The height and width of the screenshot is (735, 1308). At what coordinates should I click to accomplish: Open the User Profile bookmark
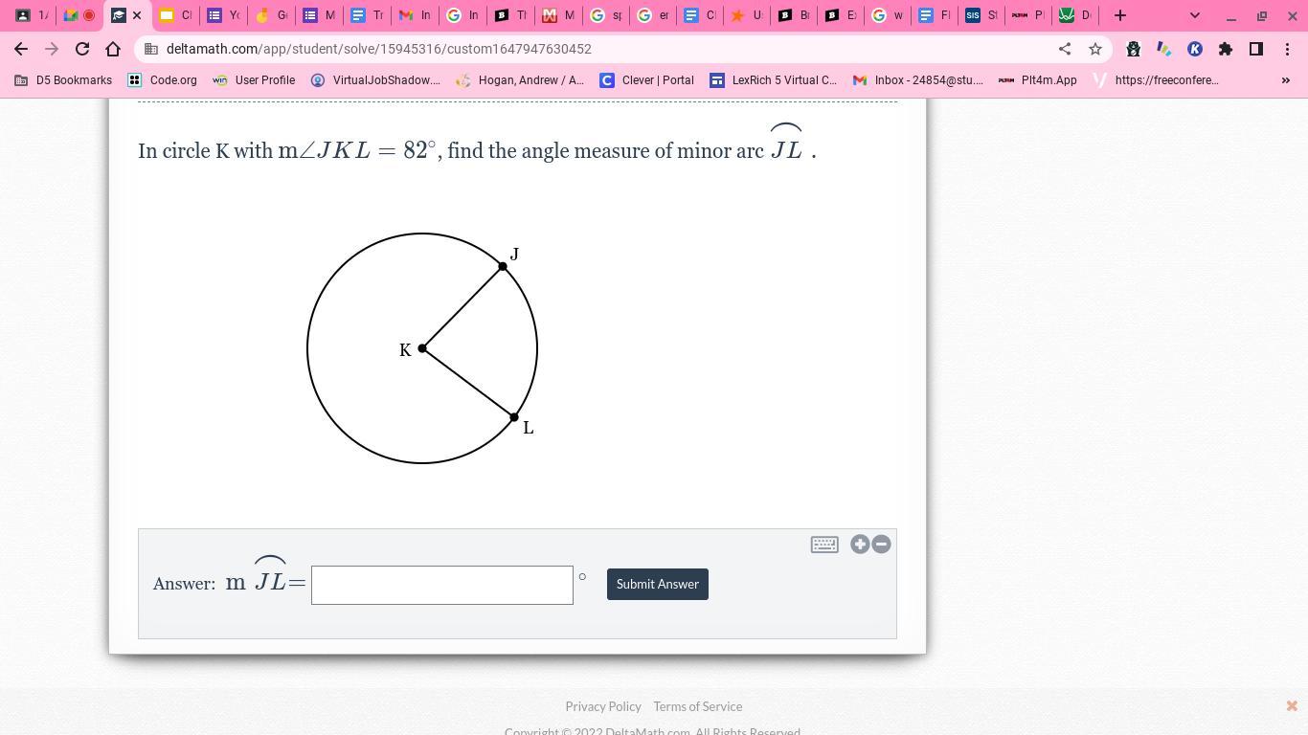point(254,80)
